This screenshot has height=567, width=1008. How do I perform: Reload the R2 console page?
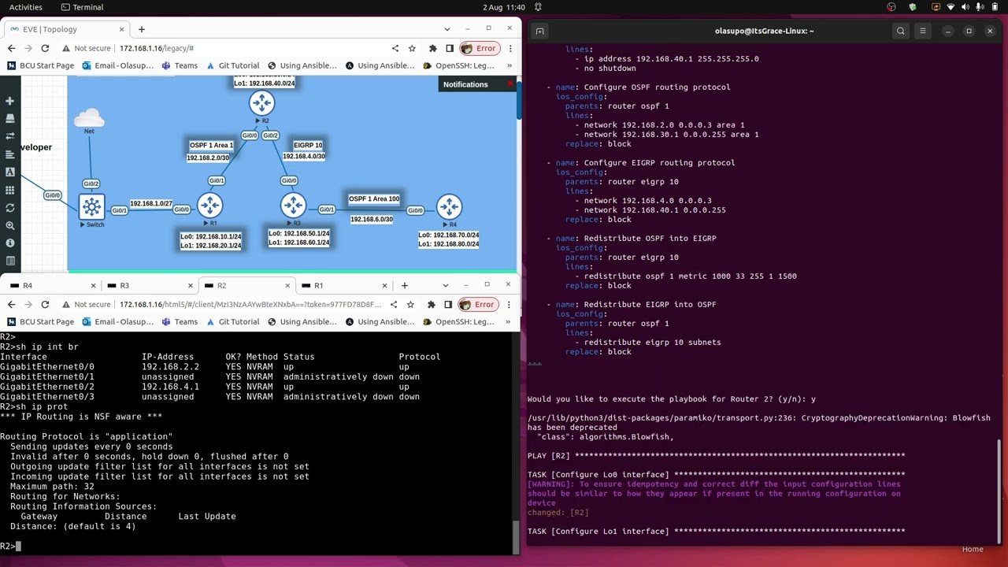pyautogui.click(x=45, y=304)
